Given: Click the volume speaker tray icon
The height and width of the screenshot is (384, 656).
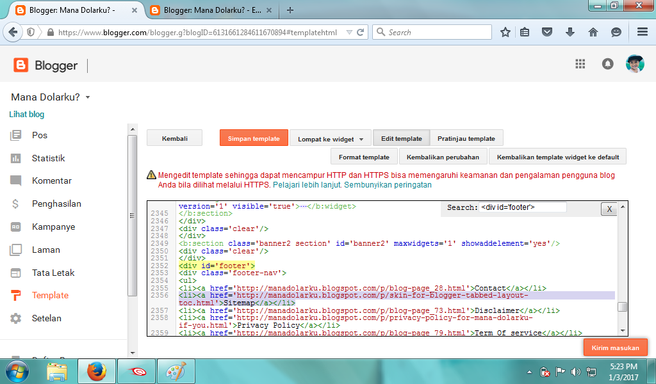Looking at the screenshot, I should (576, 371).
